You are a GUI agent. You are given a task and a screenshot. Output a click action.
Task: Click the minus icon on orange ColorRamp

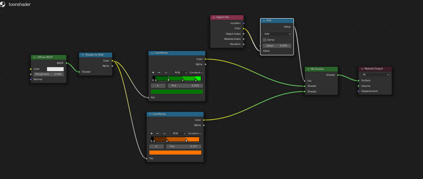157,133
